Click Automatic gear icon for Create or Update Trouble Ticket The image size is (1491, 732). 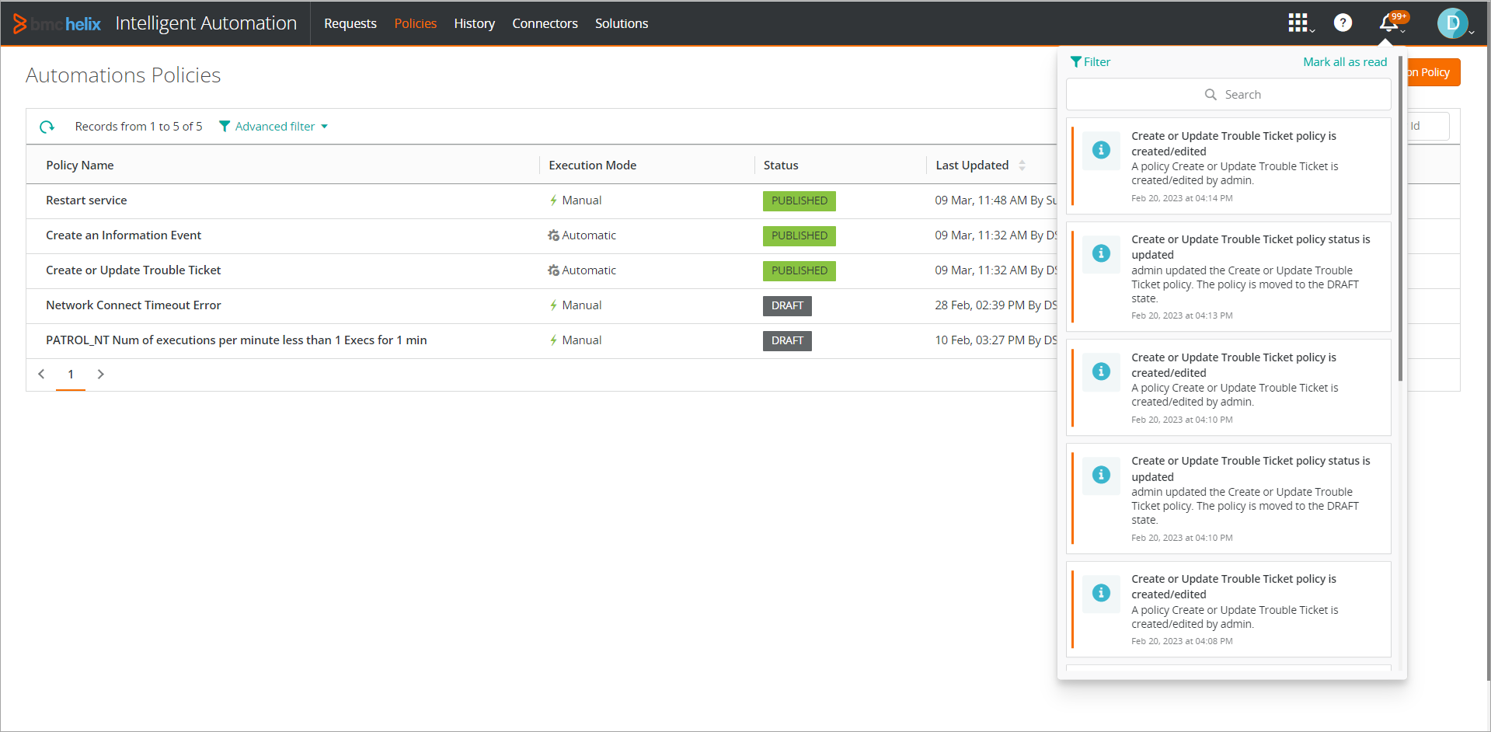tap(553, 270)
